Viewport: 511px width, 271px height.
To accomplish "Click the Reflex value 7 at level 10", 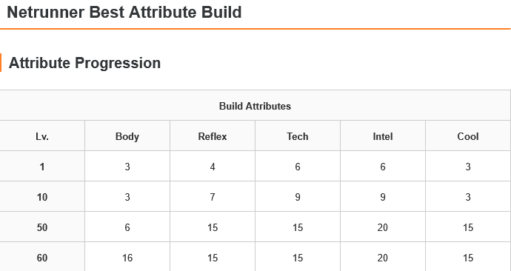I will point(213,197).
